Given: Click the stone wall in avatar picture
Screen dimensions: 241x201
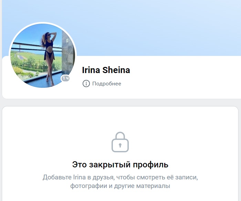Looking at the screenshot, I should [67, 52].
